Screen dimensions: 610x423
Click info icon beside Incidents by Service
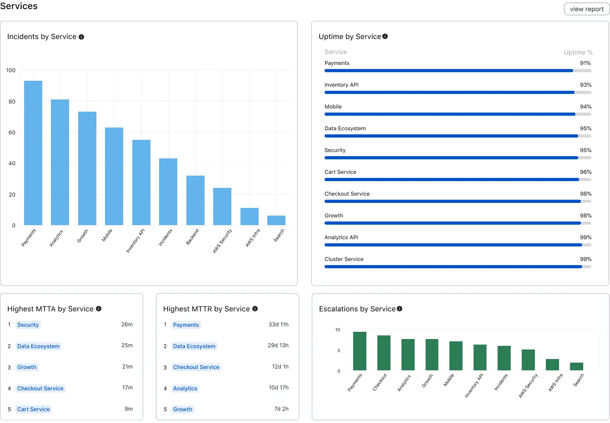[81, 37]
